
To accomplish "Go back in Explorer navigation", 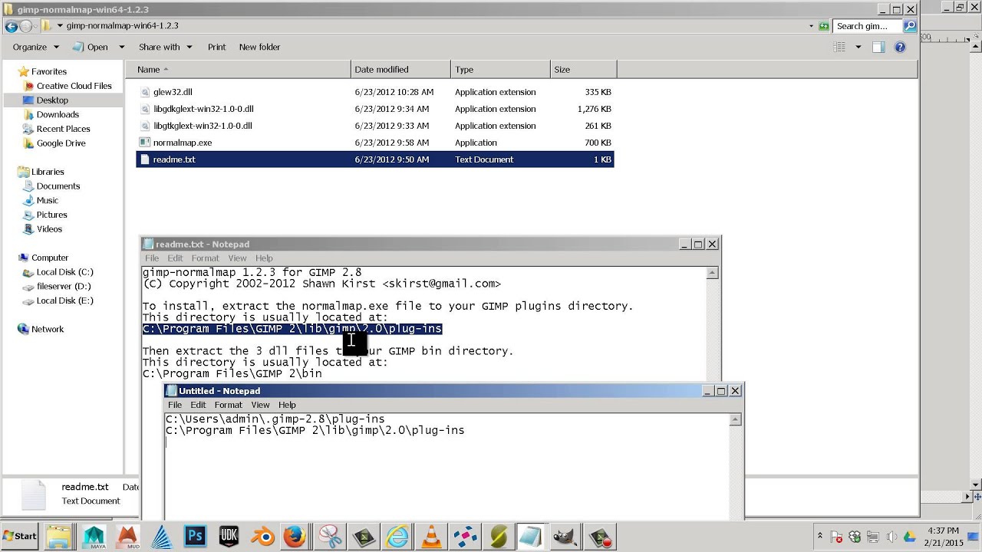I will coord(11,26).
